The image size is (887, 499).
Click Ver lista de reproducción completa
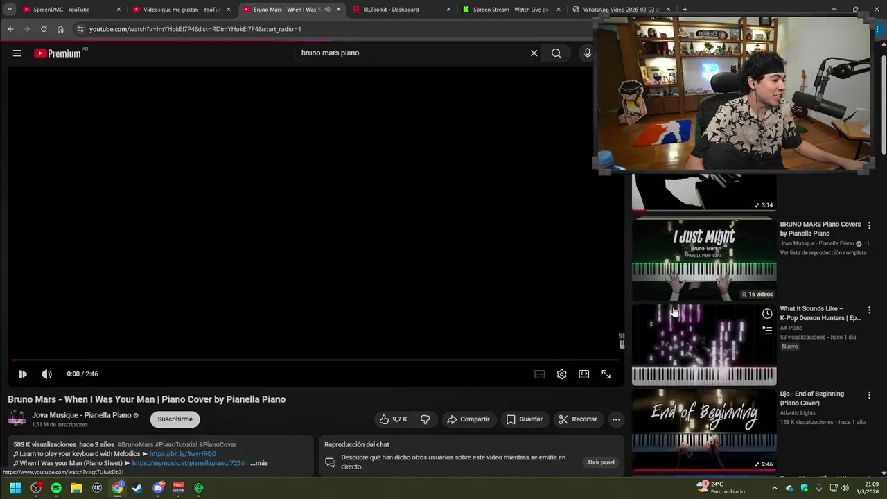823,253
